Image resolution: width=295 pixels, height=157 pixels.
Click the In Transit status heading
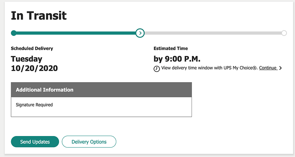[x=39, y=16]
